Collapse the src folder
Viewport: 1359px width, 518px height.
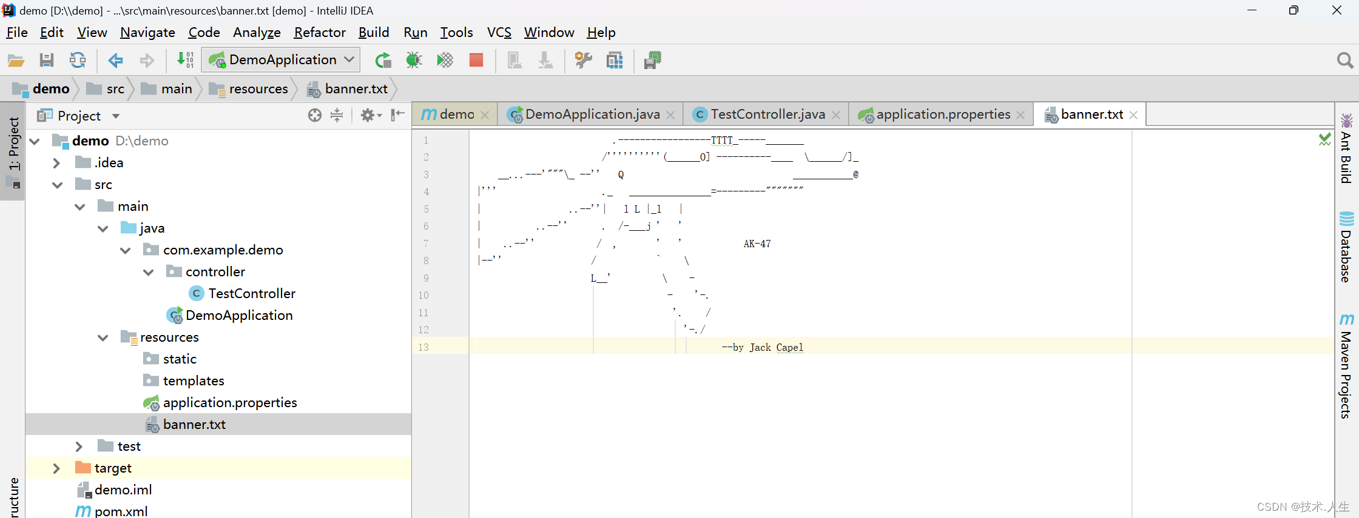pyautogui.click(x=57, y=185)
